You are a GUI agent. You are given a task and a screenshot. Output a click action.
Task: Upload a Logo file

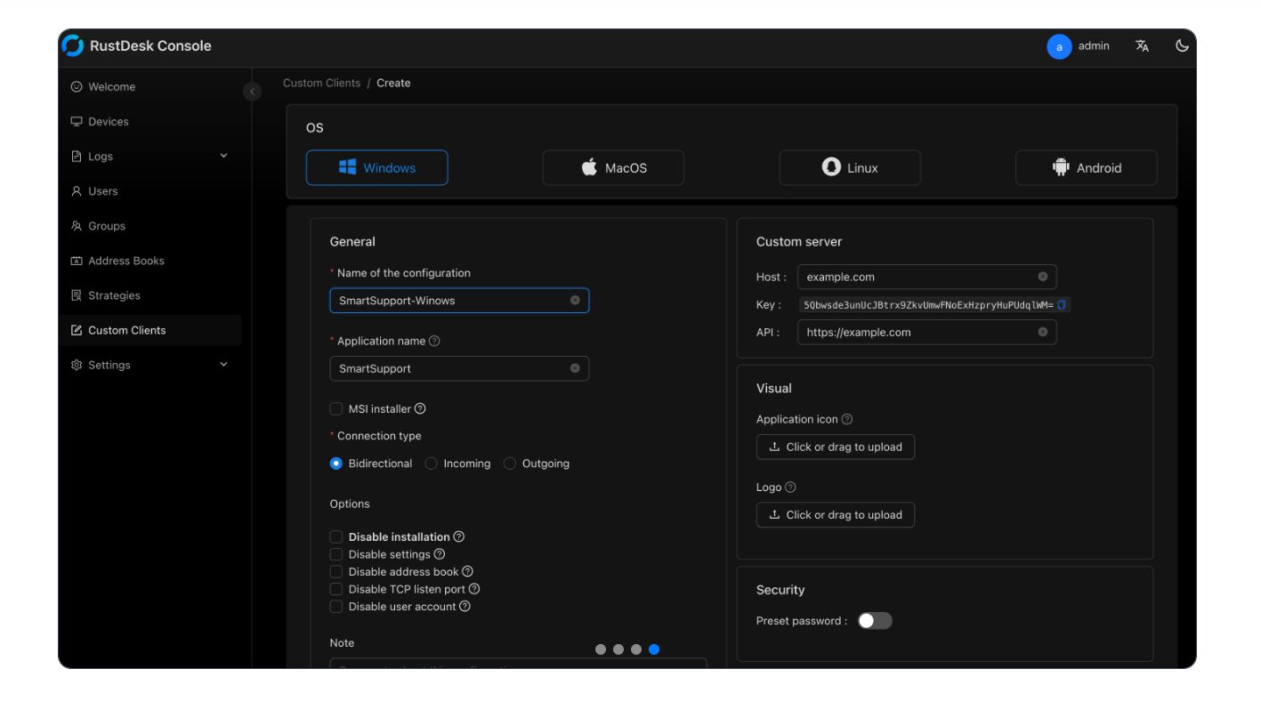click(836, 515)
